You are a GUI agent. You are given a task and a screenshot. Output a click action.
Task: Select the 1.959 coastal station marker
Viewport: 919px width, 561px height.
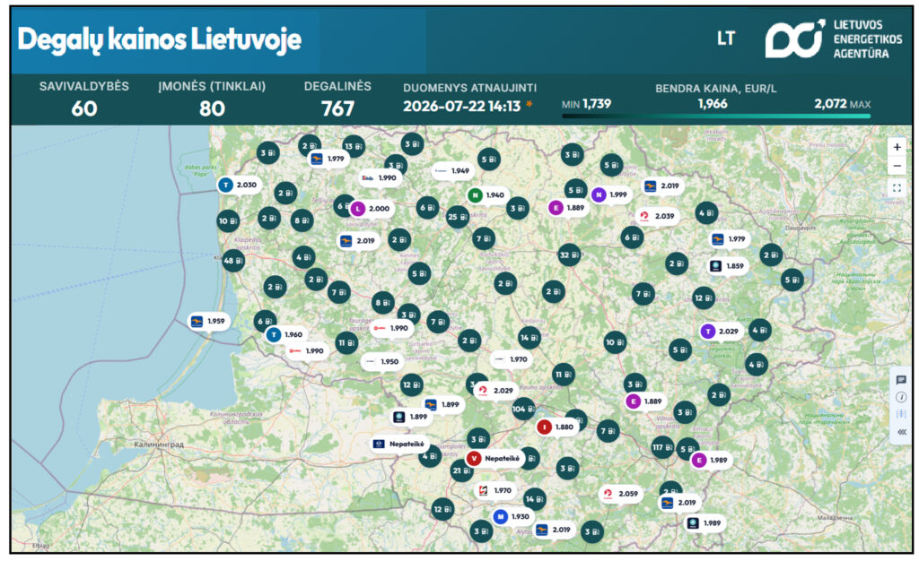click(x=209, y=321)
